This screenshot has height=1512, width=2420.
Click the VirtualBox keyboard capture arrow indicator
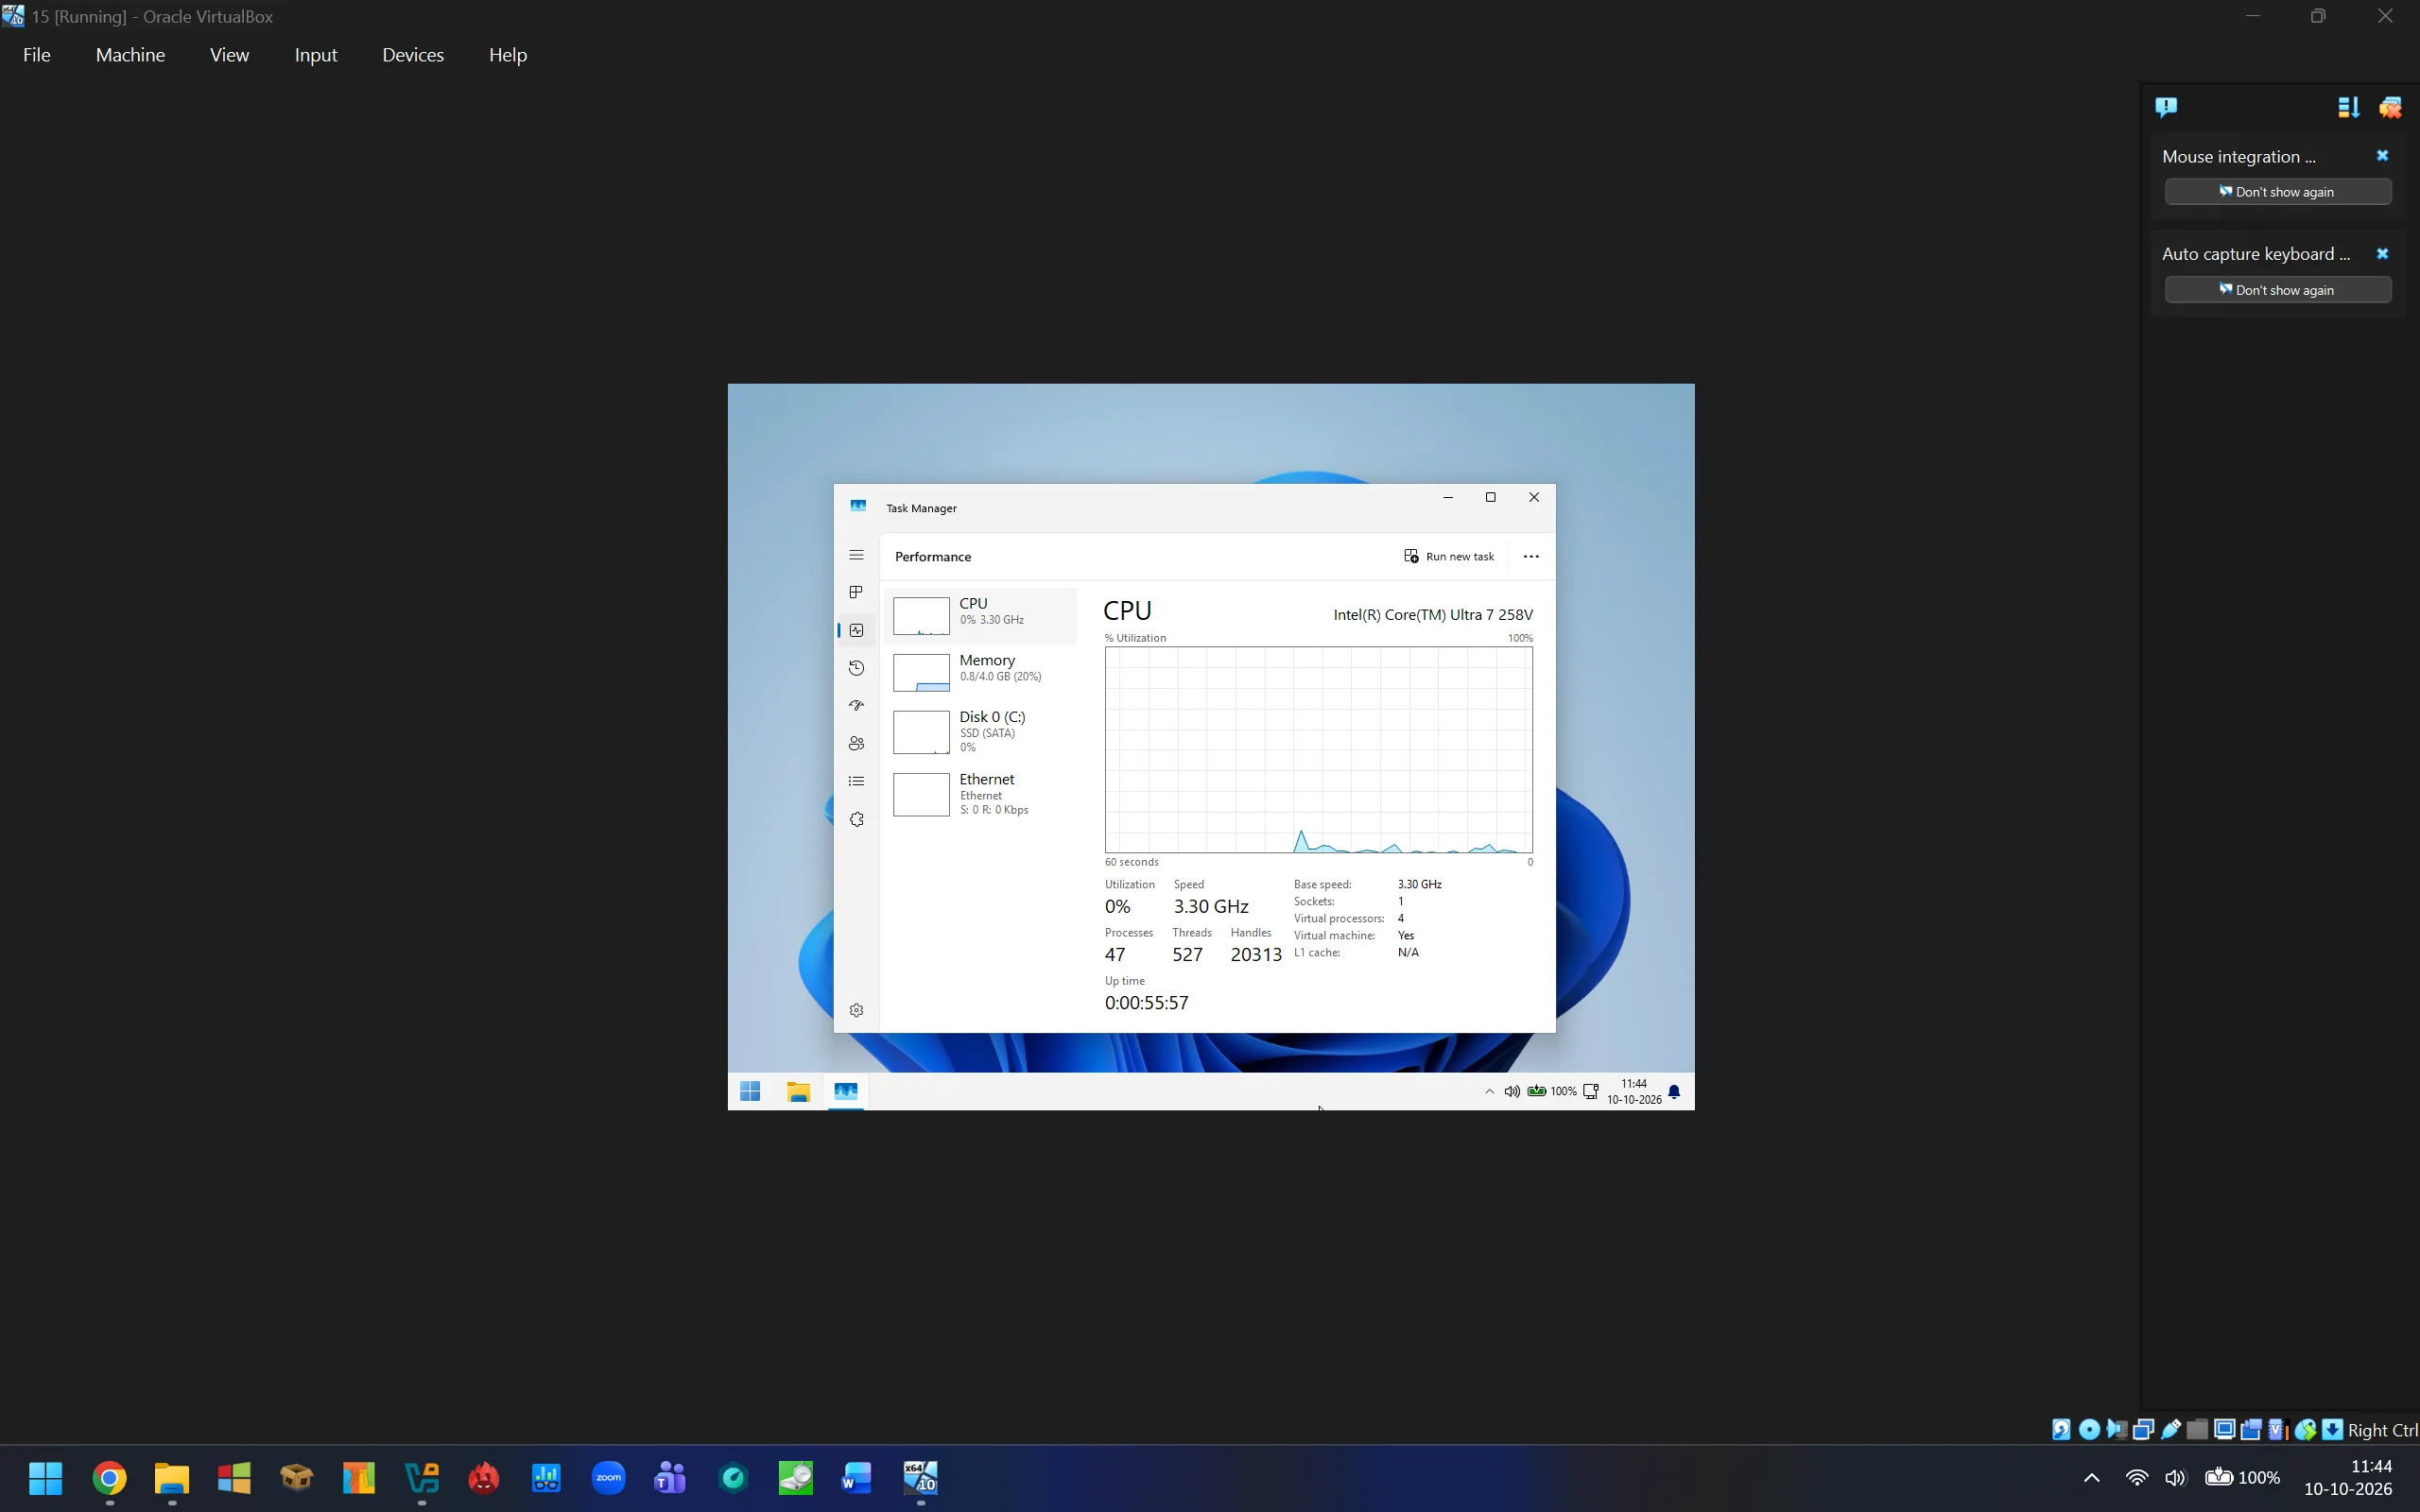[2332, 1429]
